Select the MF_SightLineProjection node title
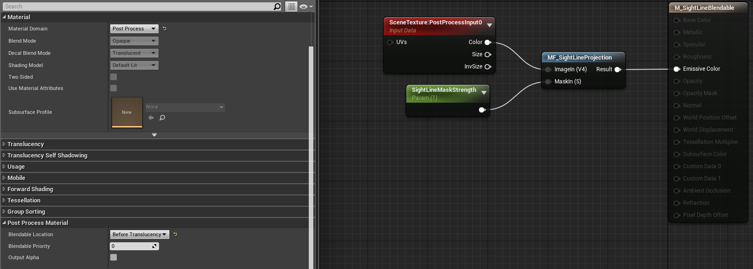The image size is (753, 269). [579, 57]
